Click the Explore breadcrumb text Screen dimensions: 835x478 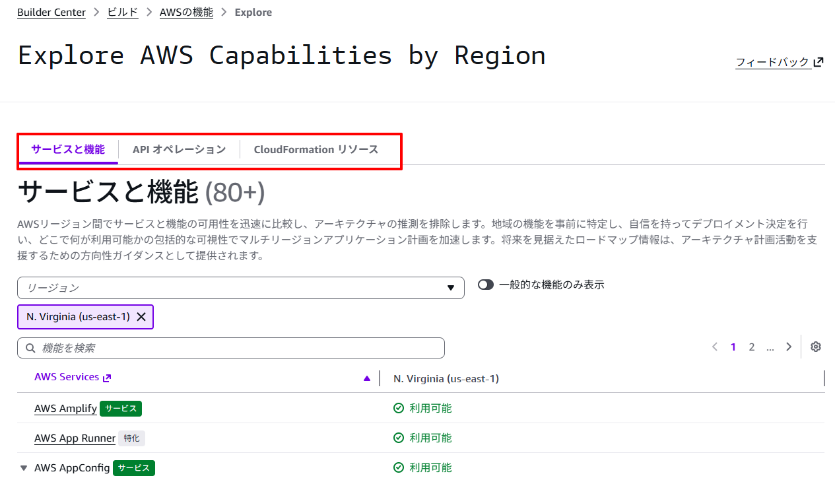tap(253, 12)
